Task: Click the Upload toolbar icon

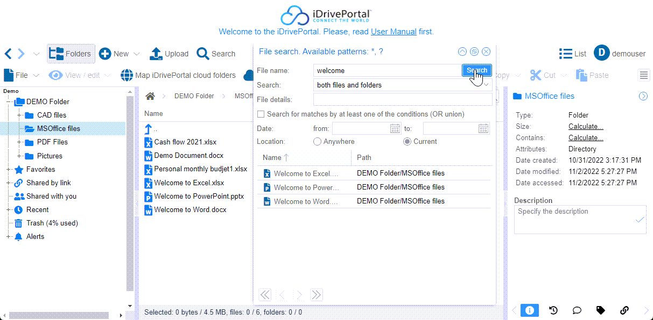Action: point(156,54)
